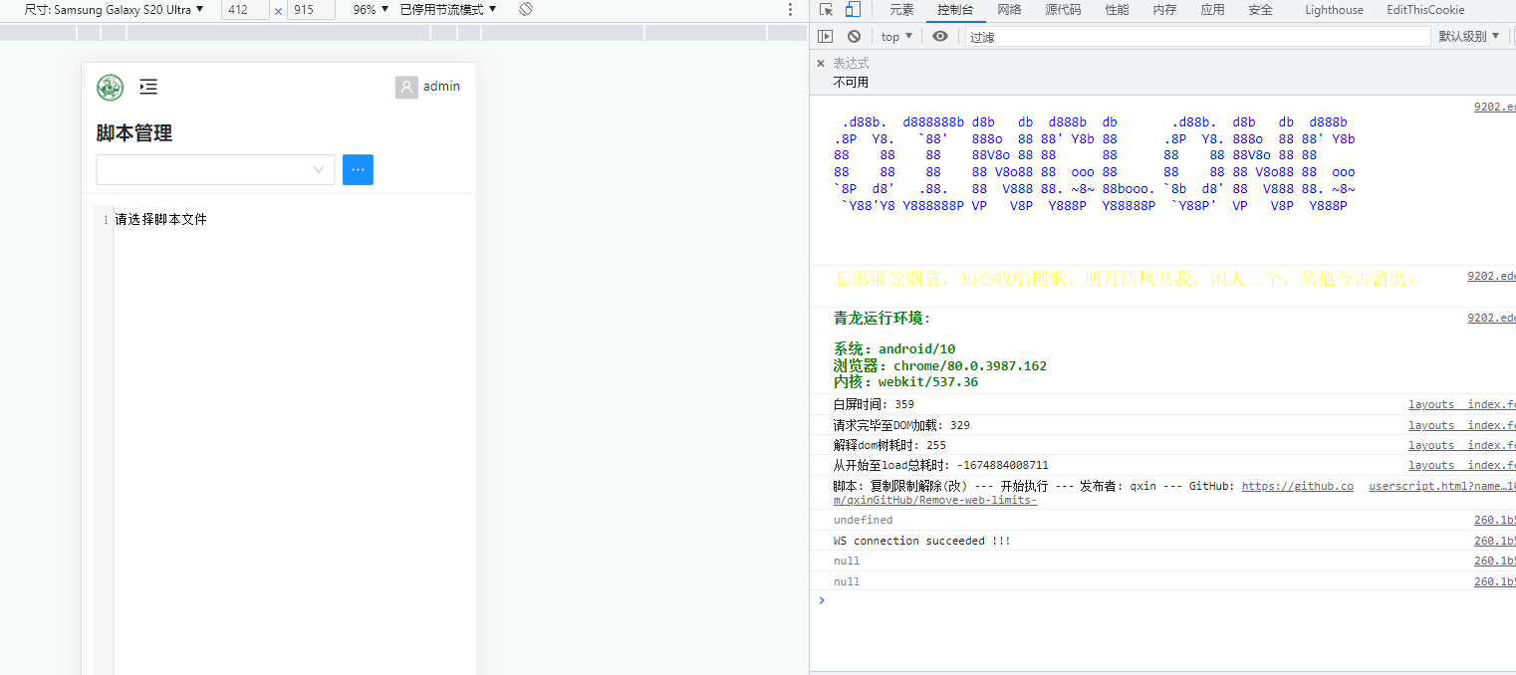
Task: Click the 表达式 expression field
Action: [x=851, y=63]
